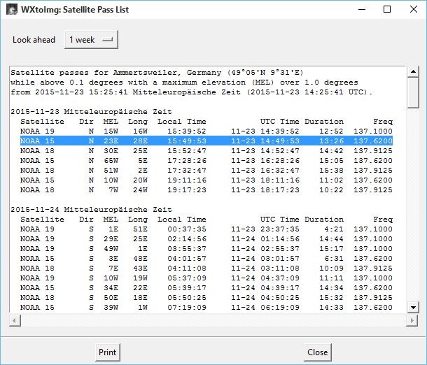427x365 pixels.
Task: Select the NOAA 19 pass at 03:55:37
Action: click(206, 249)
